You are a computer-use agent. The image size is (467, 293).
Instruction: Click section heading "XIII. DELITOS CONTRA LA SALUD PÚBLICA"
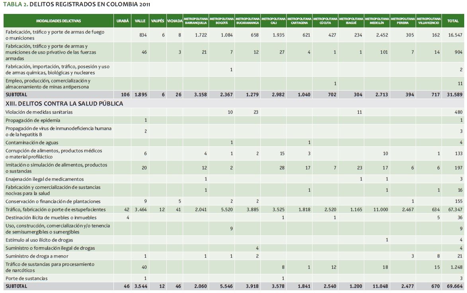point(64,104)
